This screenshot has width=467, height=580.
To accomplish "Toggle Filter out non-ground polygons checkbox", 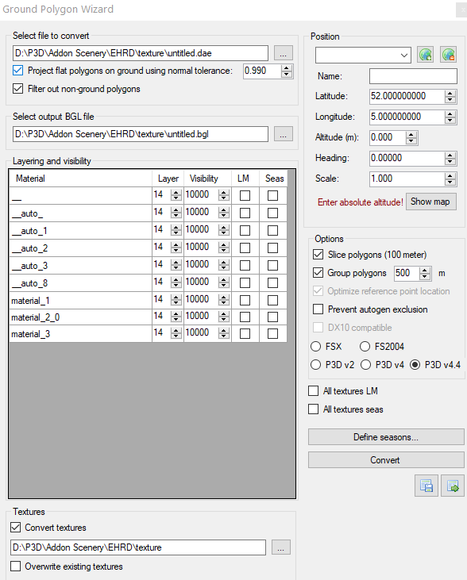I will pos(17,89).
